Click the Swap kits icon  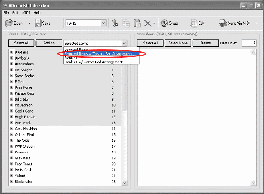point(164,23)
